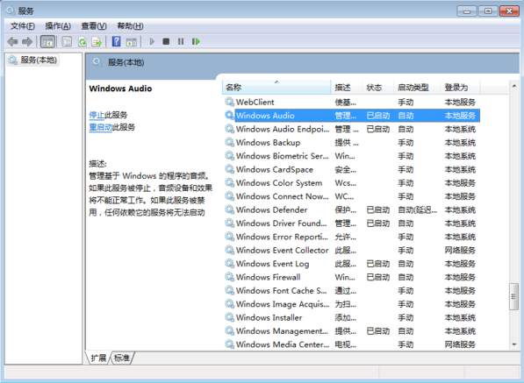Select the Windows Audio service row

[352, 116]
